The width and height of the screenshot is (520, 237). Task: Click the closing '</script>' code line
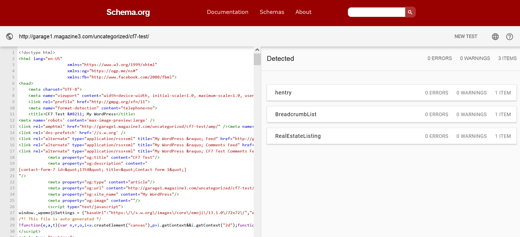(30, 231)
